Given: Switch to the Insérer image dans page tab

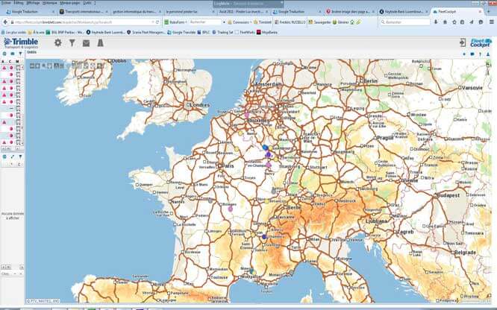Looking at the screenshot, I should (348, 12).
